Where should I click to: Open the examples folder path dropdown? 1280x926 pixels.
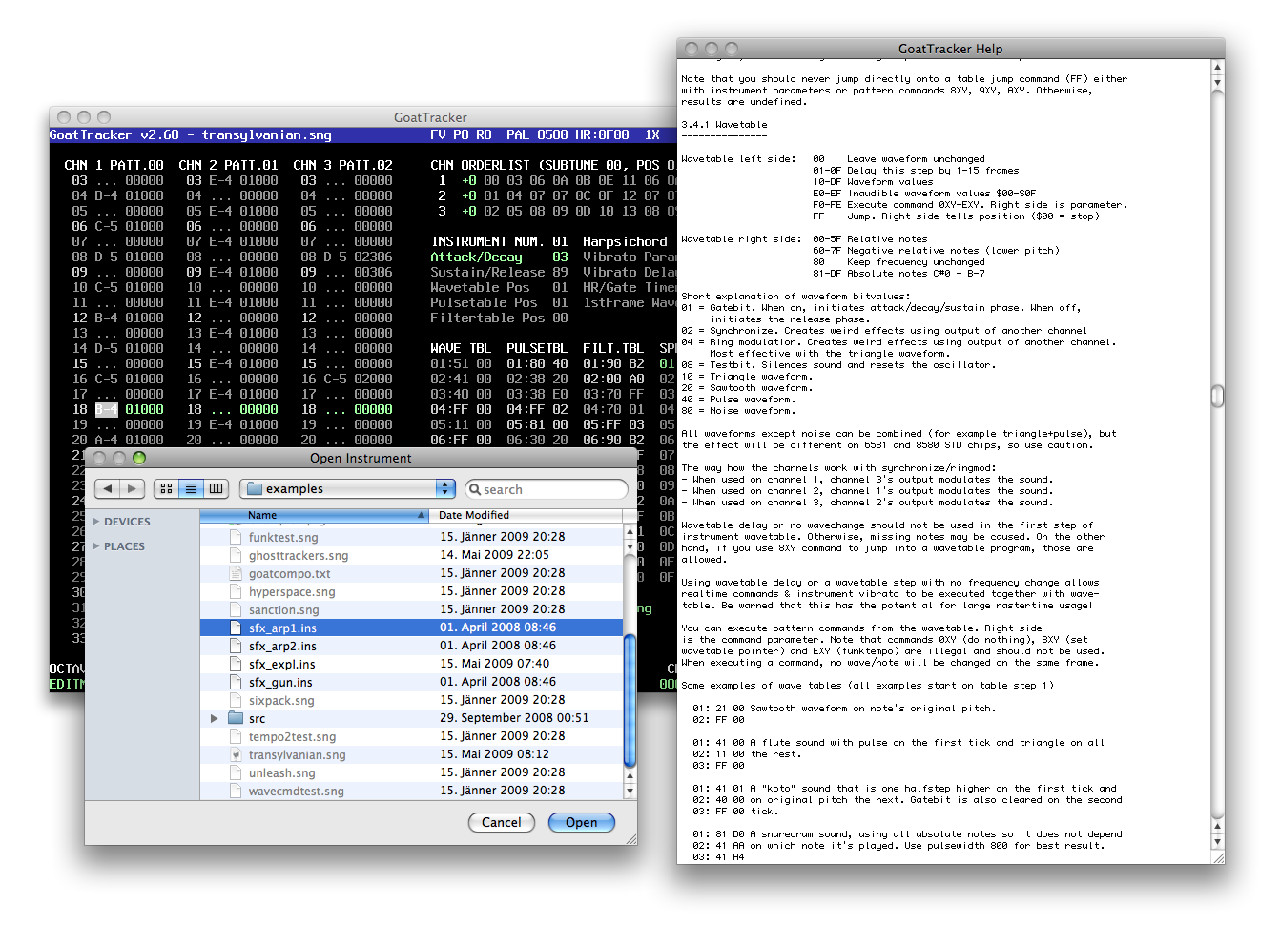(x=348, y=489)
